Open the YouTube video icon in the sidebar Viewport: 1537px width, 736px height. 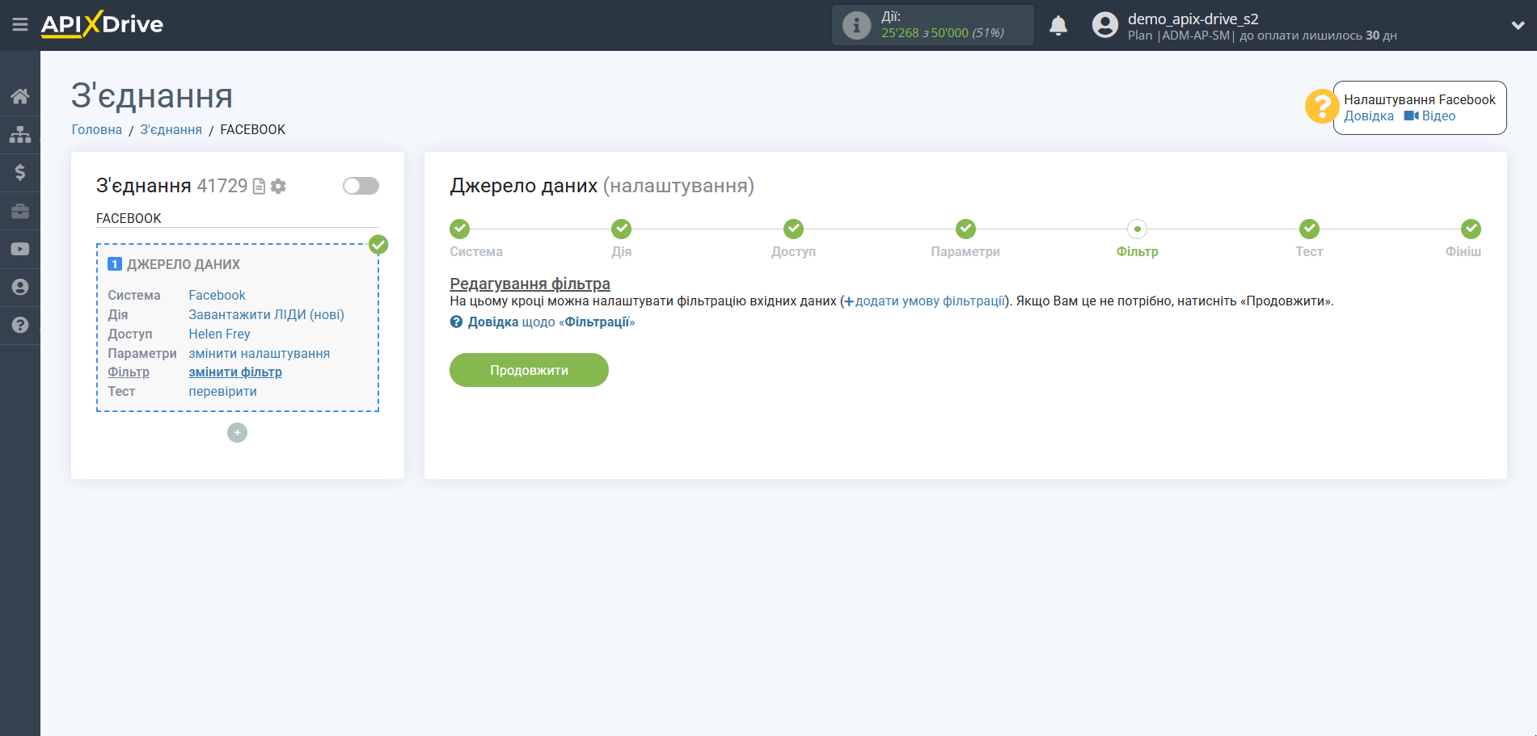click(x=20, y=249)
